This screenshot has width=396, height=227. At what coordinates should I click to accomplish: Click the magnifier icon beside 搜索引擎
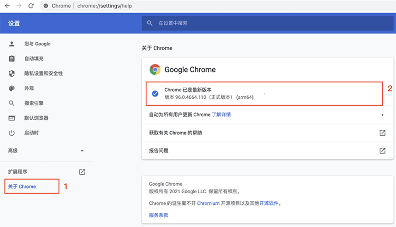click(x=12, y=103)
